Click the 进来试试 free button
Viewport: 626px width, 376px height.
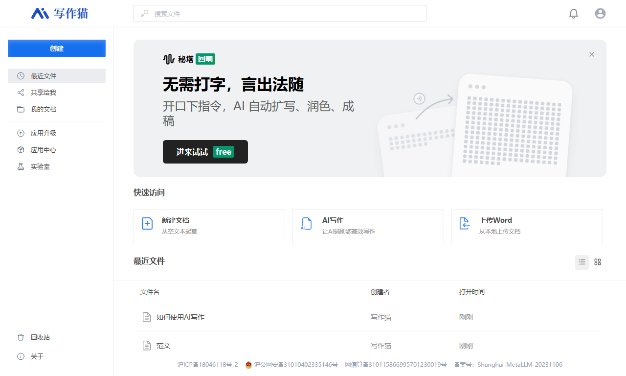205,152
